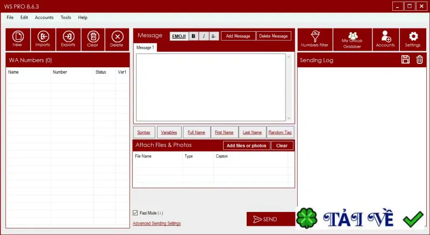Toggle strikethrough message formatting
The width and height of the screenshot is (430, 235).
pyautogui.click(x=213, y=36)
